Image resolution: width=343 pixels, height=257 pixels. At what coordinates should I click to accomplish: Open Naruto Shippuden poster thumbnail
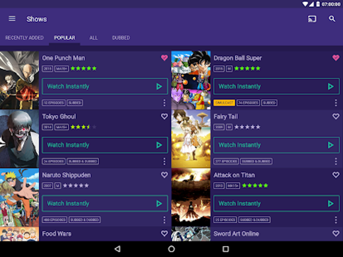(x=20, y=198)
